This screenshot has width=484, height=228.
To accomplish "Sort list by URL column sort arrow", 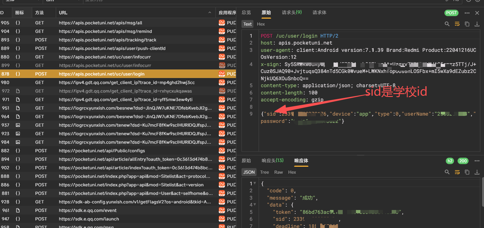I will point(210,13).
